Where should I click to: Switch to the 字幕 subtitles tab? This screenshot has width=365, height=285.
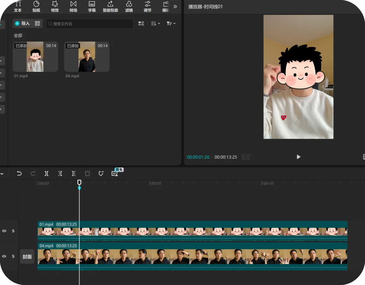pos(92,6)
